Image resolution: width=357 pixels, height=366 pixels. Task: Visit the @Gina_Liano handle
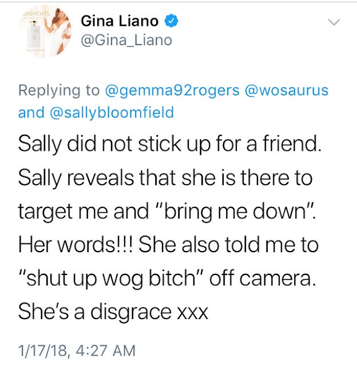click(x=126, y=41)
